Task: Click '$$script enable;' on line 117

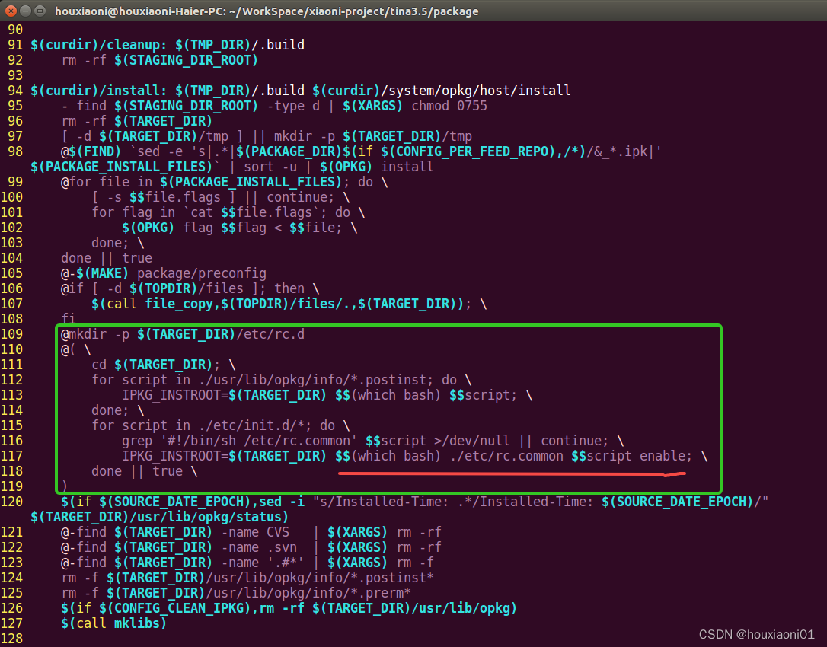Action: click(x=632, y=457)
